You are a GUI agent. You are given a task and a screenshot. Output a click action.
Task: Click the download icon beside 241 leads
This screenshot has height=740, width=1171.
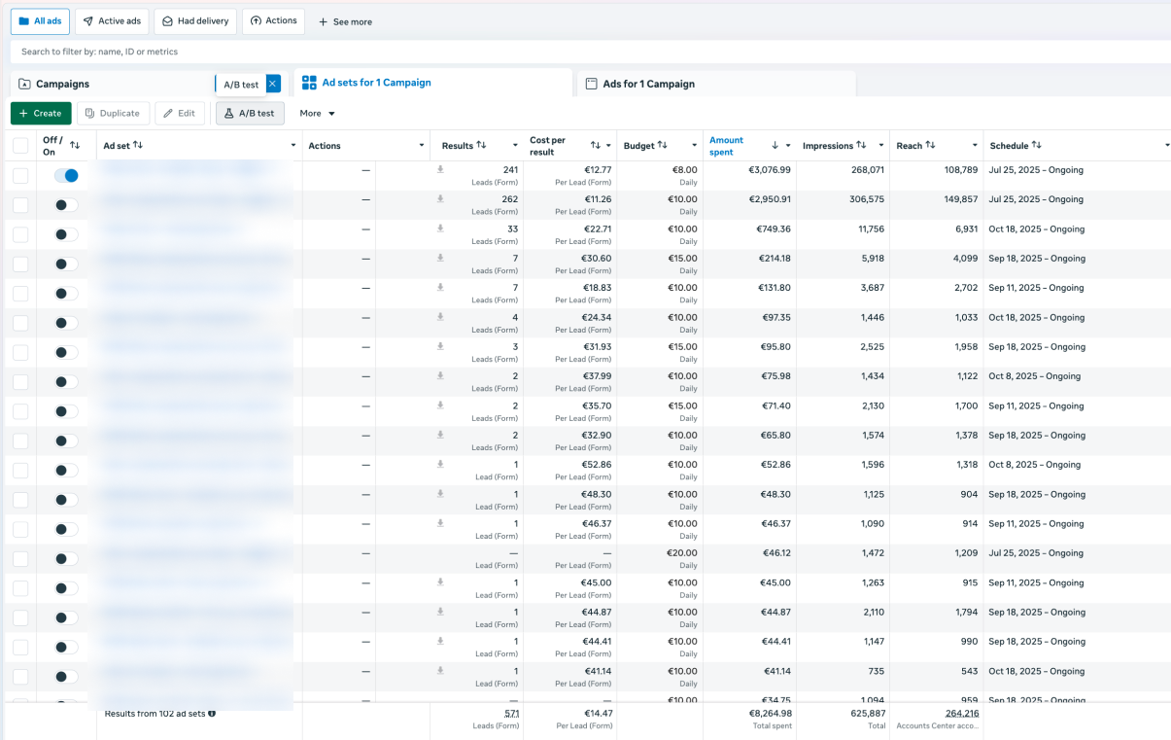[x=440, y=169]
